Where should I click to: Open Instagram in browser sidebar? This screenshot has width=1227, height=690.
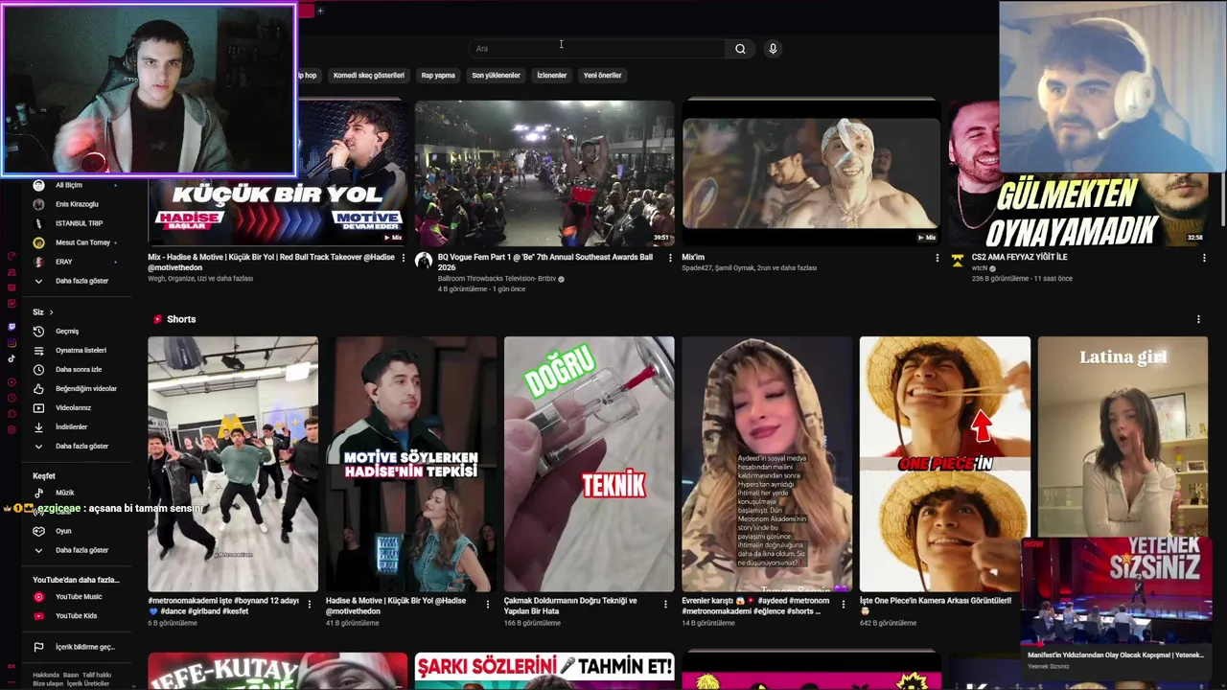(x=12, y=343)
